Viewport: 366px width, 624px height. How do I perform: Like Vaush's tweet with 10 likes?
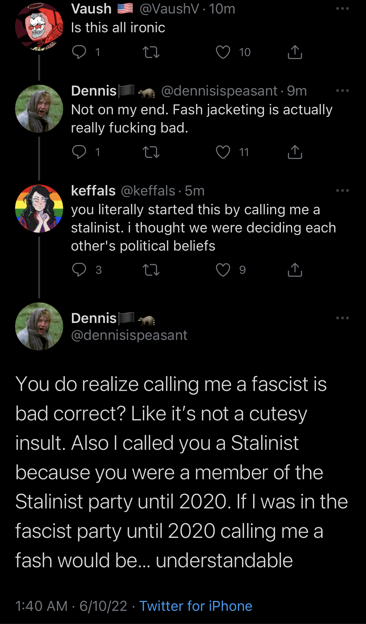point(223,52)
